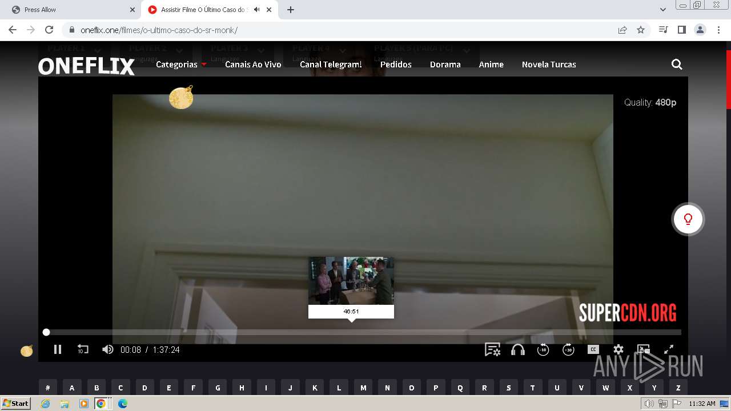Screen dimensions: 731x411
Task: Enter fullscreen mode
Action: 669,349
